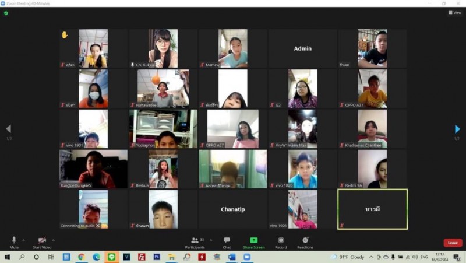466x263 pixels.
Task: Click the green encryption shield icon
Action: point(6,13)
